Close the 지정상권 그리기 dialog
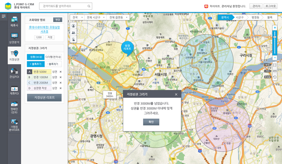Screen dimensions: 282x164 (176, 94)
